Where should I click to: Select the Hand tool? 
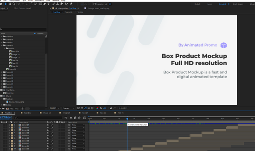pos(10,4)
